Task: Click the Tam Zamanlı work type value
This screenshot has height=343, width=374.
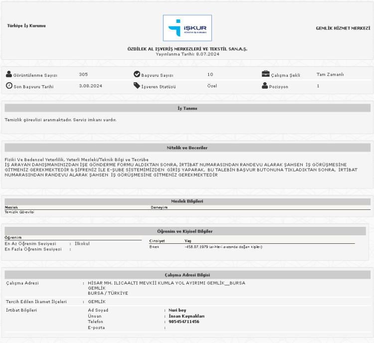Action: point(330,74)
